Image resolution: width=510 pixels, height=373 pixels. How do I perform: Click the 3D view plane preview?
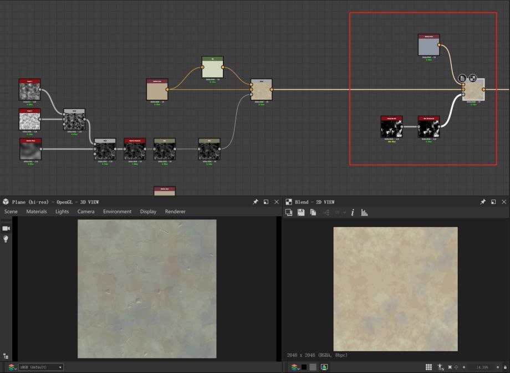[x=147, y=289]
